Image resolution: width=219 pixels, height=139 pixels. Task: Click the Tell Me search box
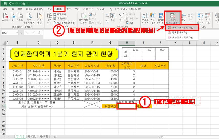128,9
